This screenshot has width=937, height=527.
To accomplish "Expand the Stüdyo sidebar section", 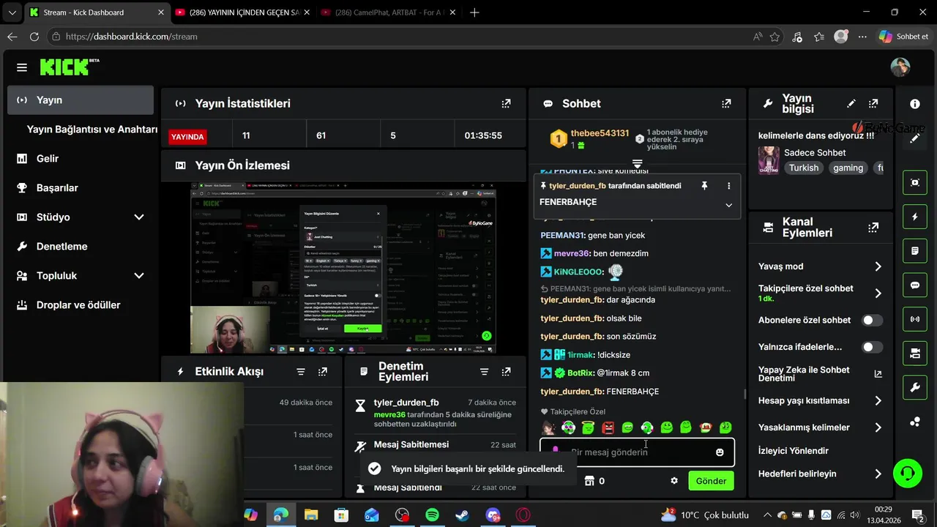I will point(139,217).
